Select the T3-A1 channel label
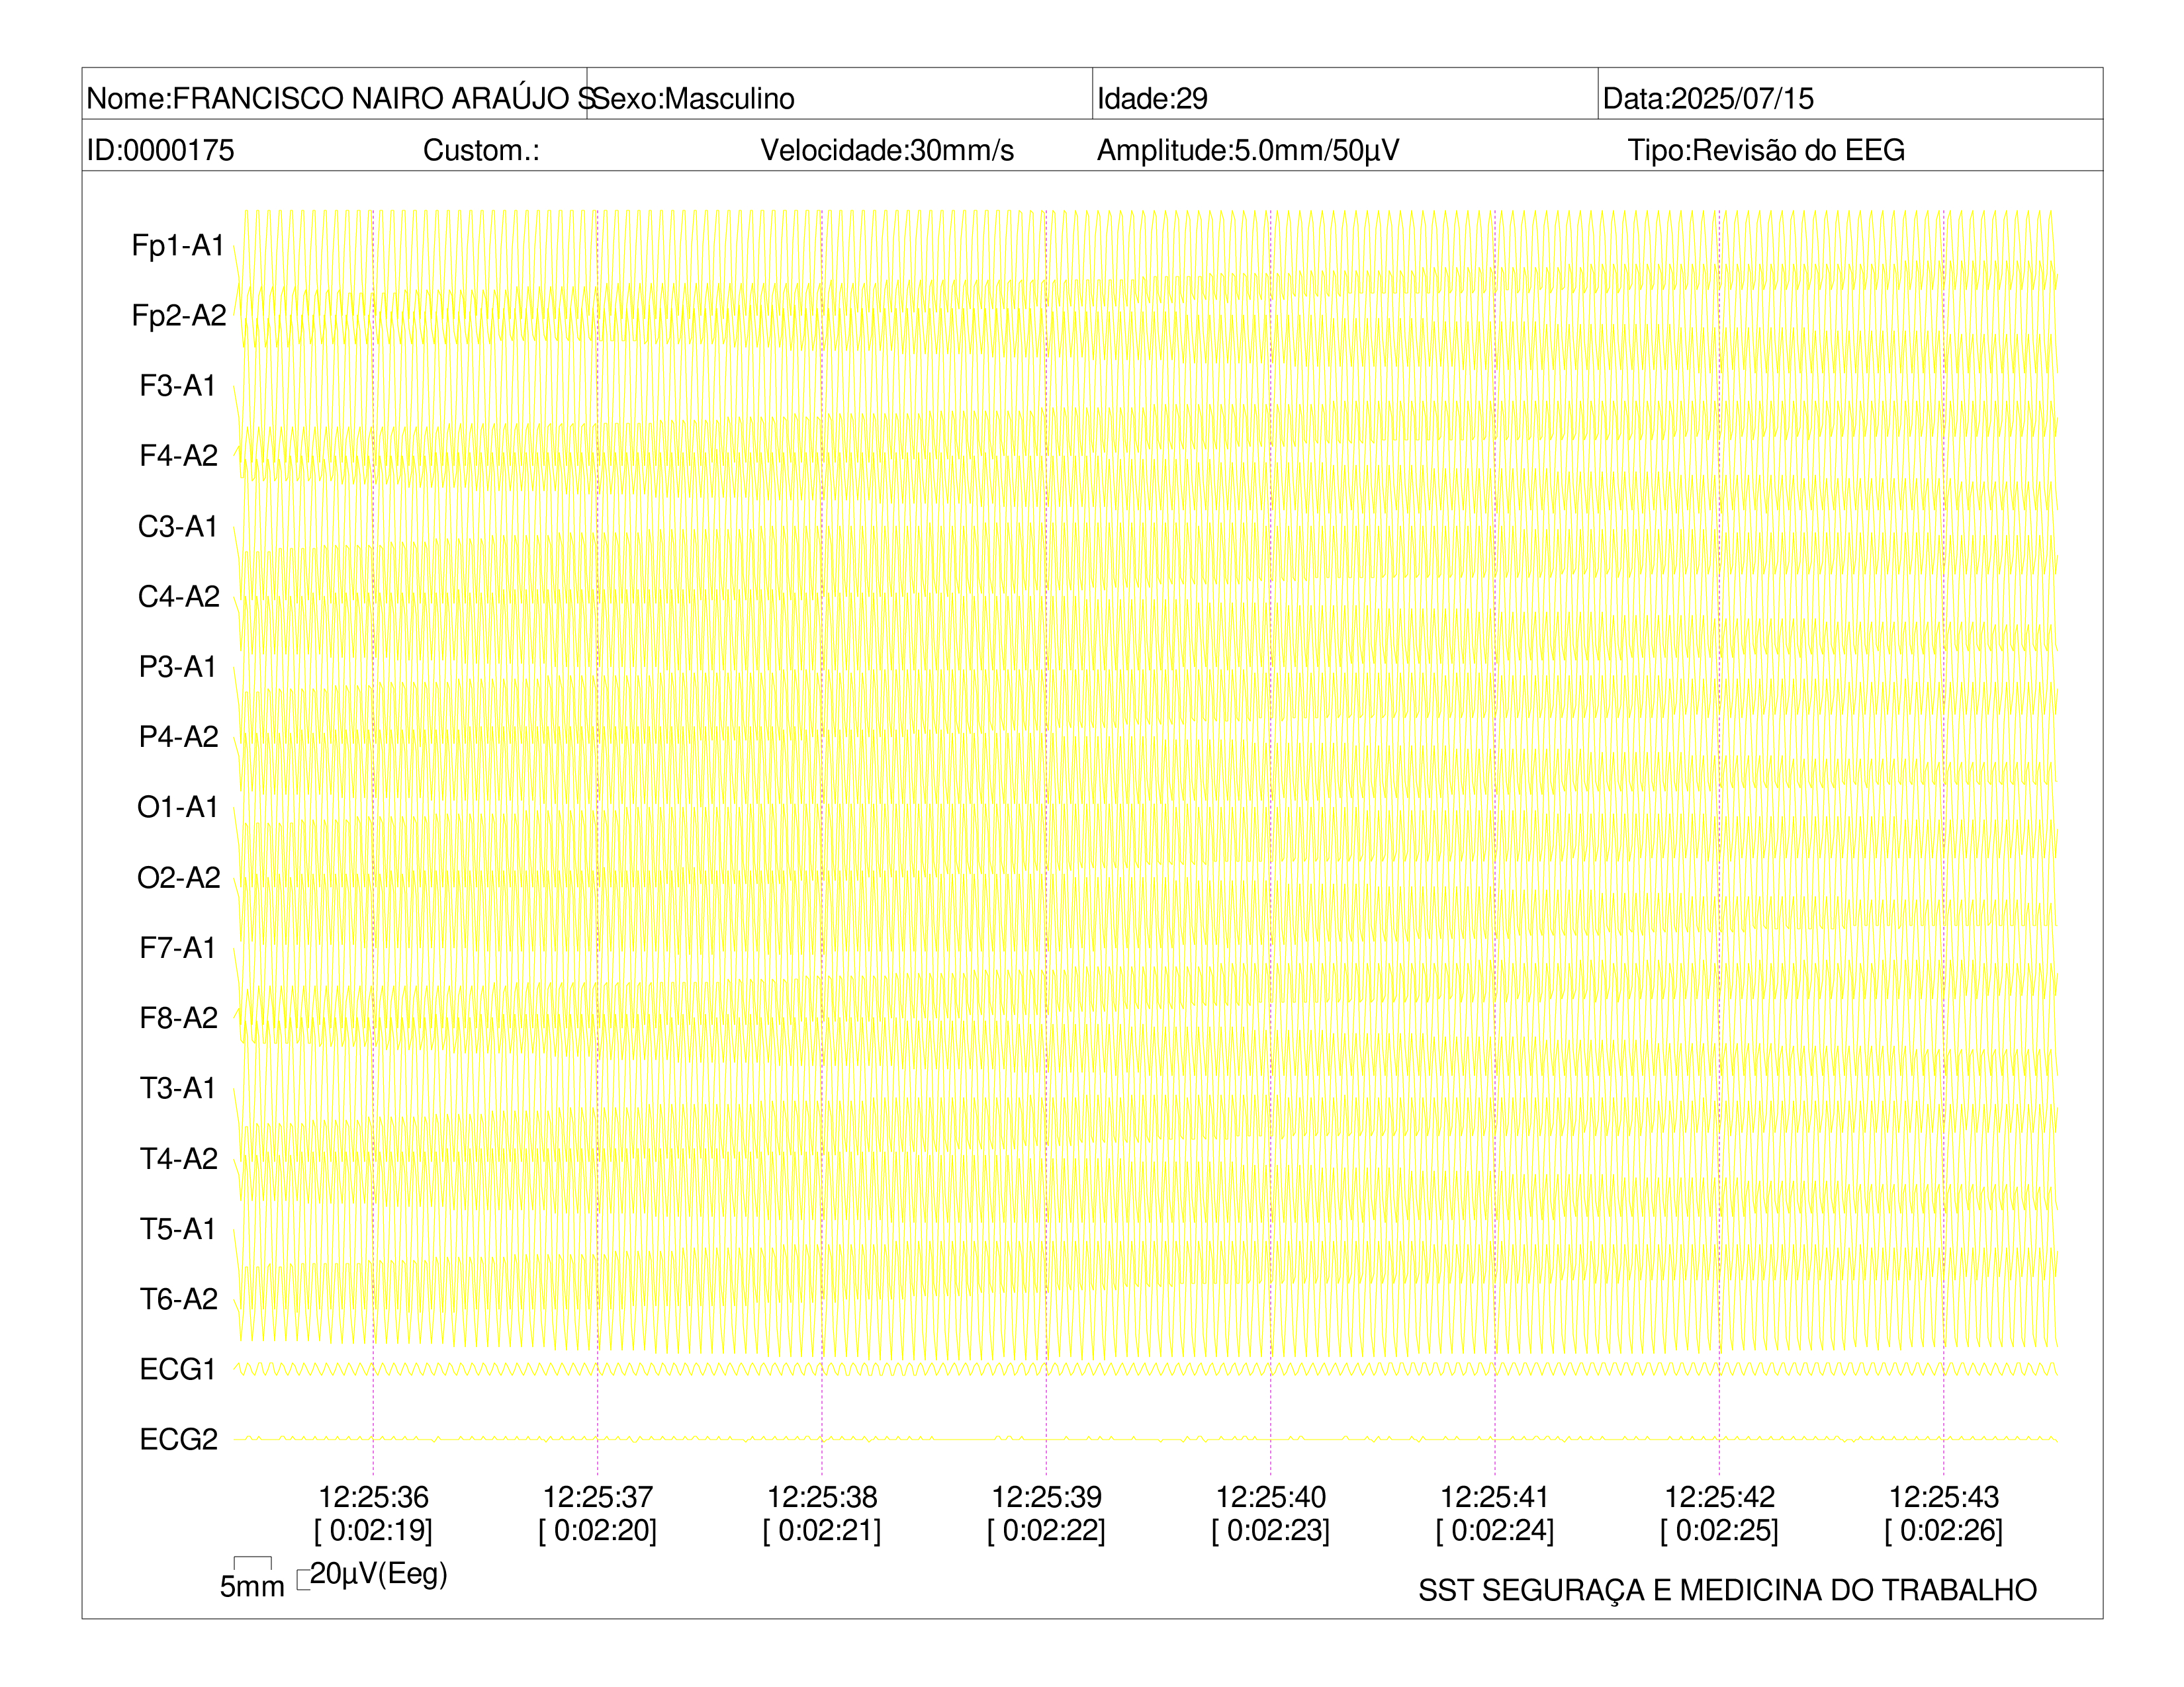 (x=178, y=1088)
